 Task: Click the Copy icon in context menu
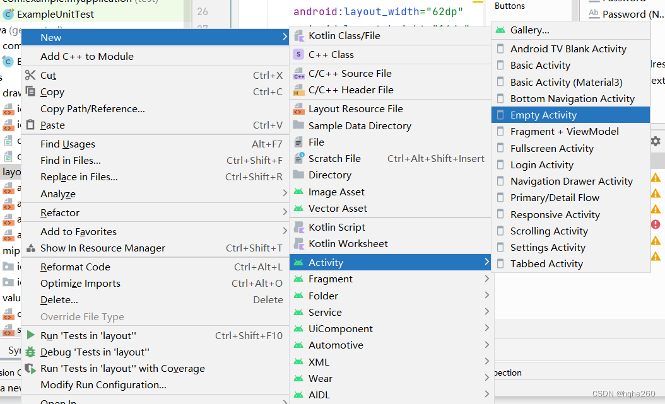[30, 92]
